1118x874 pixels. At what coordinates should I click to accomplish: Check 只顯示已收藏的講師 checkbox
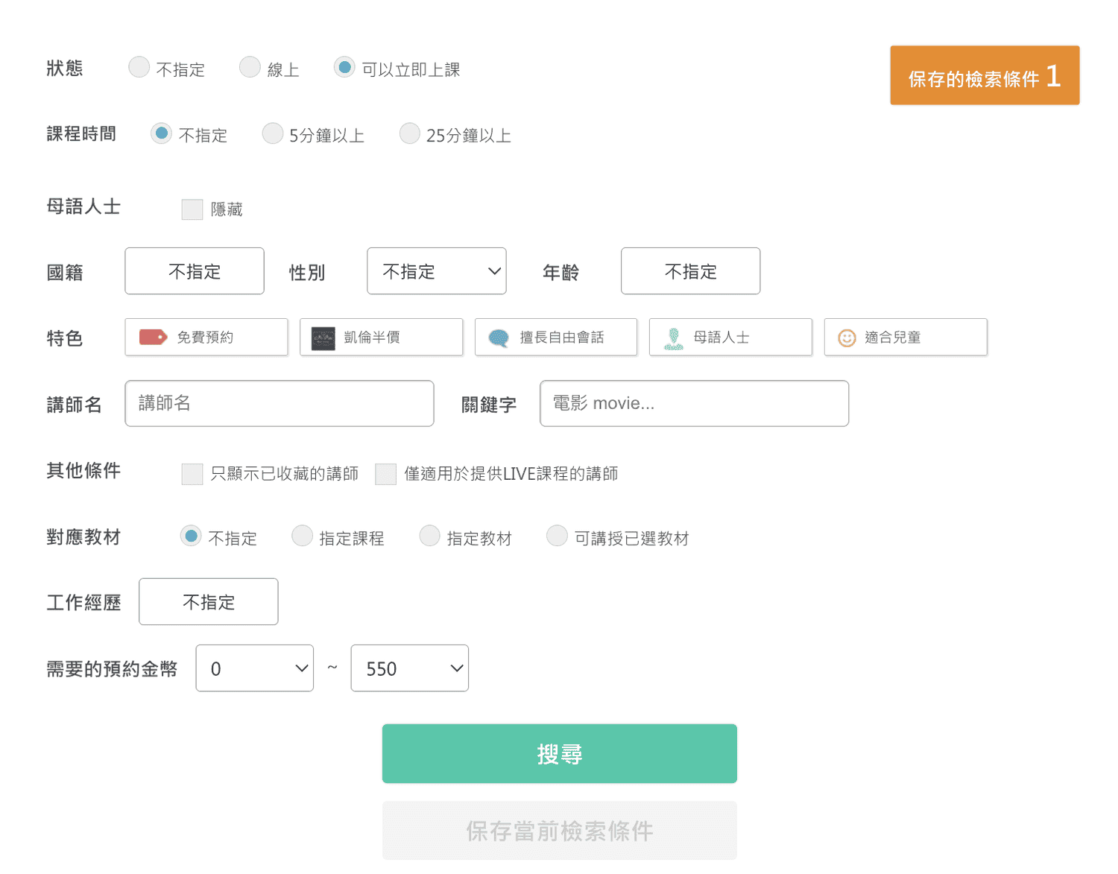point(192,474)
